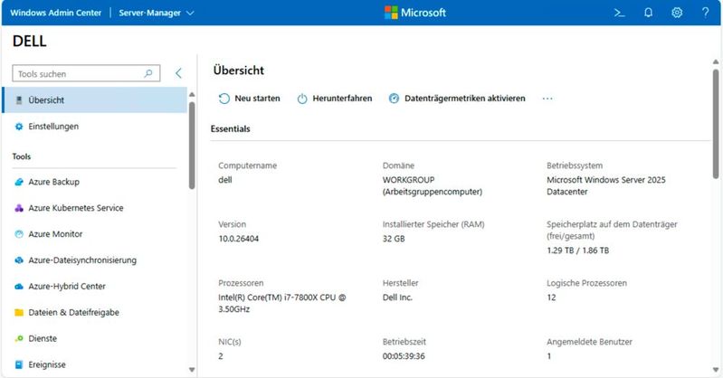
Task: Click the DELL server title
Action: [x=30, y=41]
